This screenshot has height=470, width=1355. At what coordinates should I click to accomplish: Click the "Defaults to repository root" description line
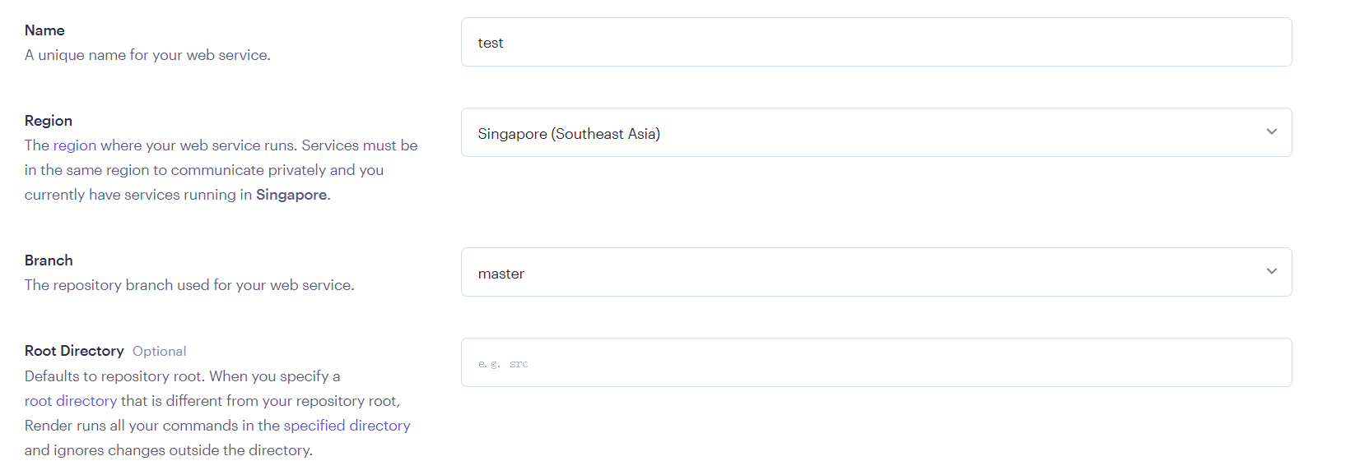coord(182,376)
